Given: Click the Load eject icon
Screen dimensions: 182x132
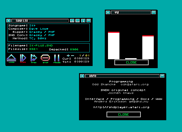Looking at the screenshot, I should pos(11,59).
